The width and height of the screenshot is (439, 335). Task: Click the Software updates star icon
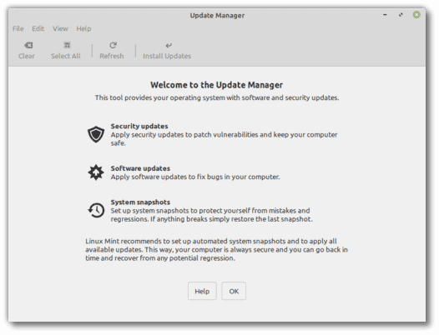96,172
